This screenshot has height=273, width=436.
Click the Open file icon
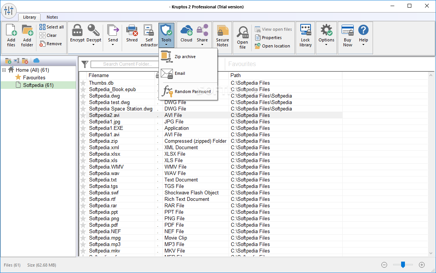pyautogui.click(x=243, y=33)
